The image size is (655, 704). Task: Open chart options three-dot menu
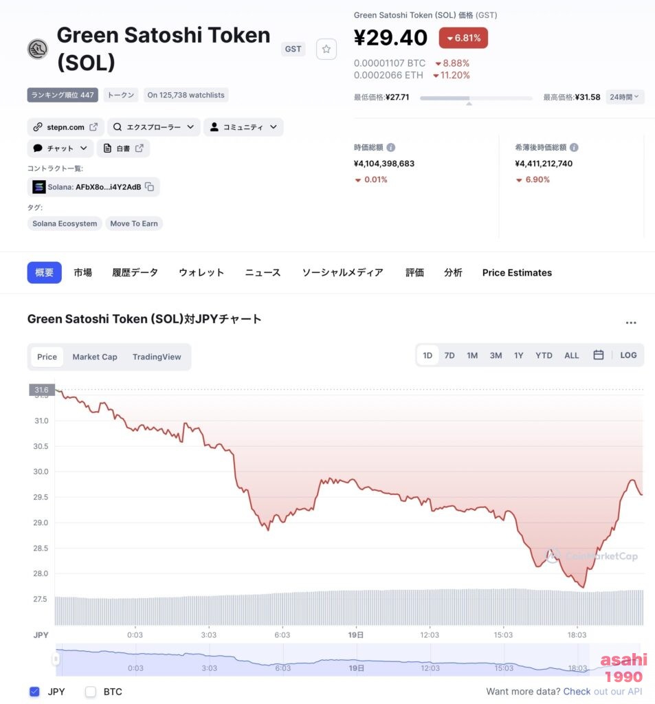(631, 322)
